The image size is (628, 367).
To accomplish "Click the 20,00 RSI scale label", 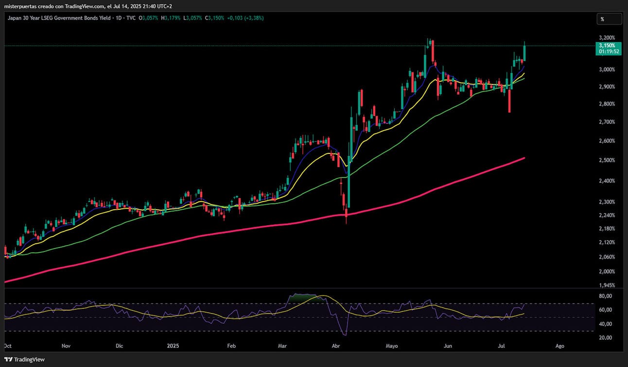I will (x=606, y=337).
